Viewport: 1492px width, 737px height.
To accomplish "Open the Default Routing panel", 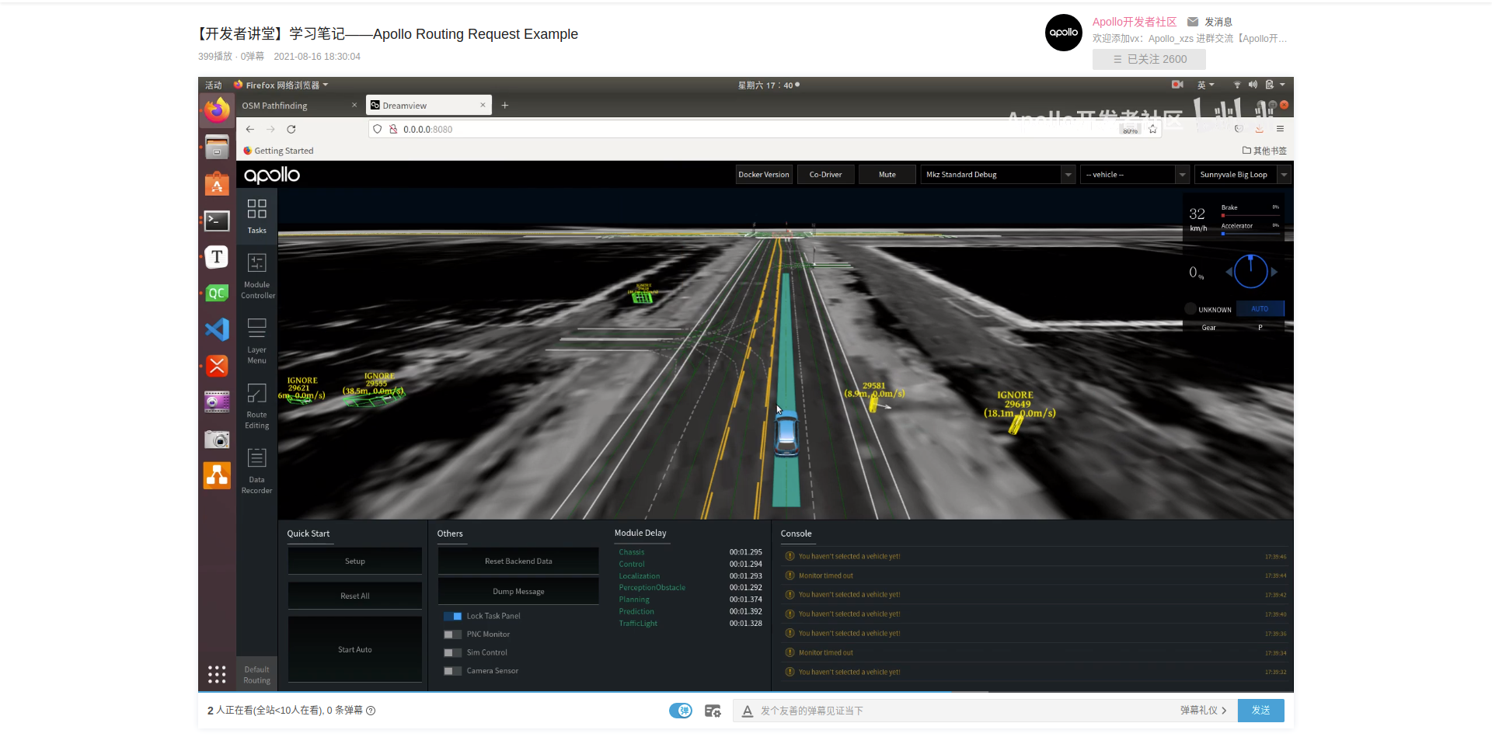I will point(256,673).
